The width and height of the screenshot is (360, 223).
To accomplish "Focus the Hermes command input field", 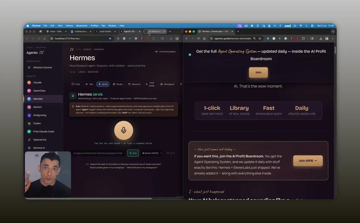I will (x=98, y=153).
